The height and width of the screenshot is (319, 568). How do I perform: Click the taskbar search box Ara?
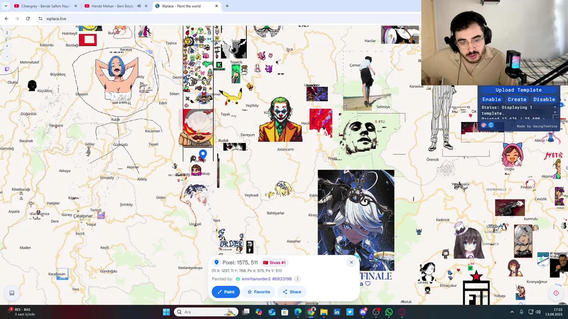[x=206, y=312]
